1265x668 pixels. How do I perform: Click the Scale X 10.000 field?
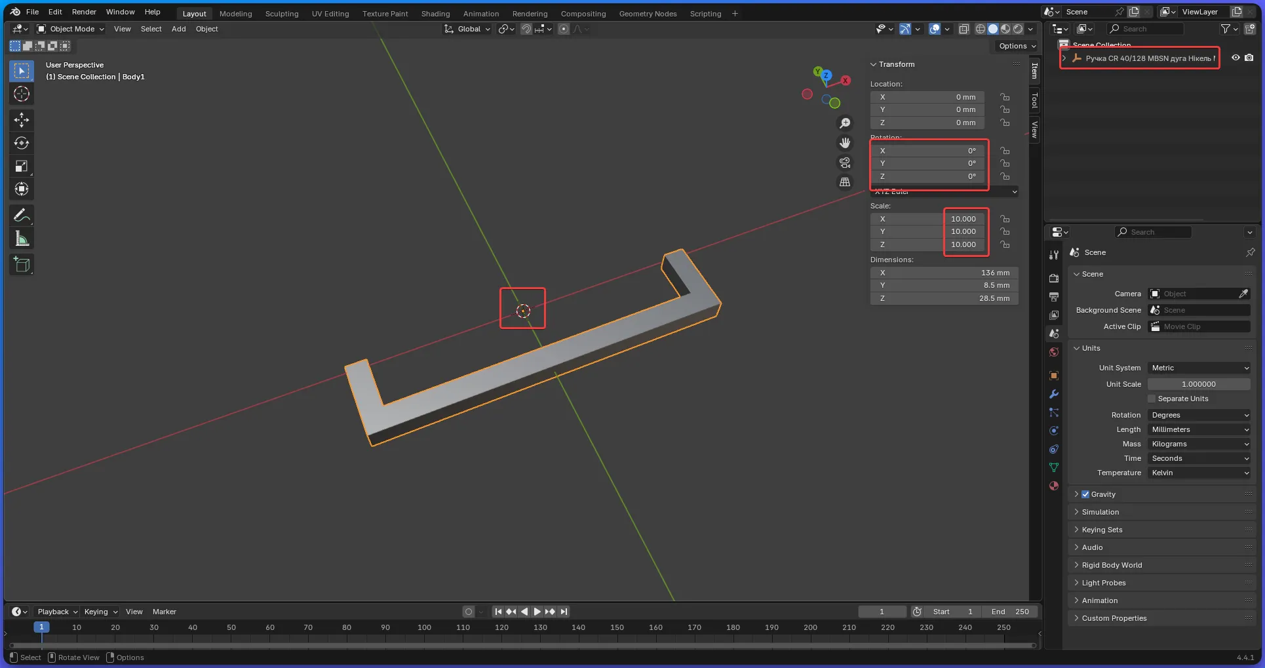coord(927,219)
